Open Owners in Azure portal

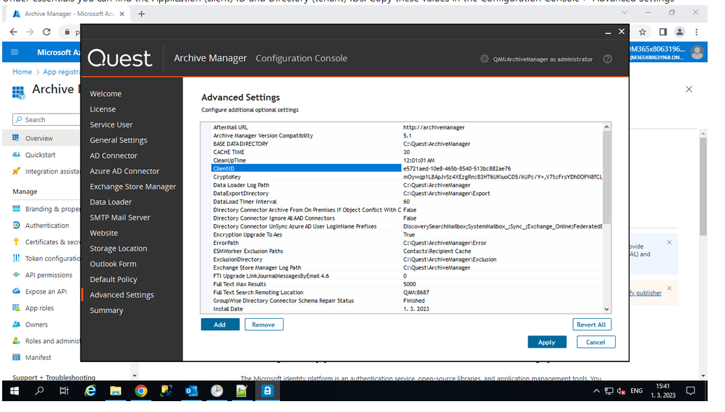[36, 325]
